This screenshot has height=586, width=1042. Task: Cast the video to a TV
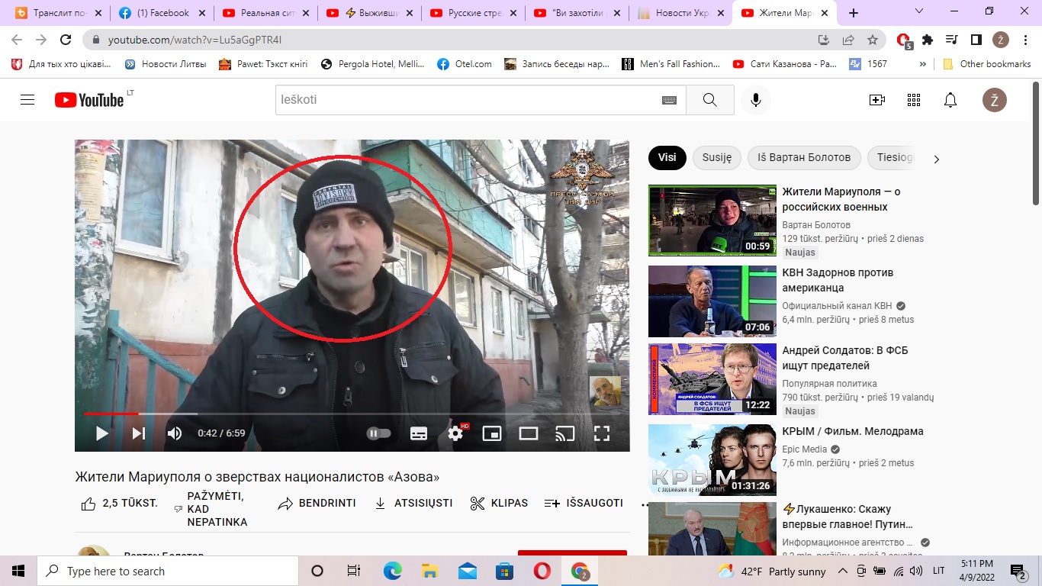pos(565,433)
